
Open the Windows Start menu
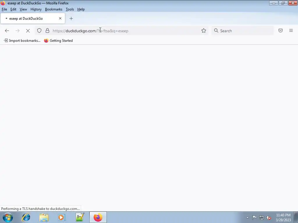[x=8, y=217]
